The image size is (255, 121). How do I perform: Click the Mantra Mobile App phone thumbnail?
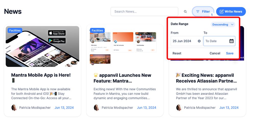(x=42, y=47)
